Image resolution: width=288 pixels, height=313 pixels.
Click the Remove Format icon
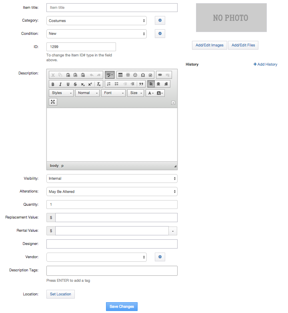click(x=99, y=84)
